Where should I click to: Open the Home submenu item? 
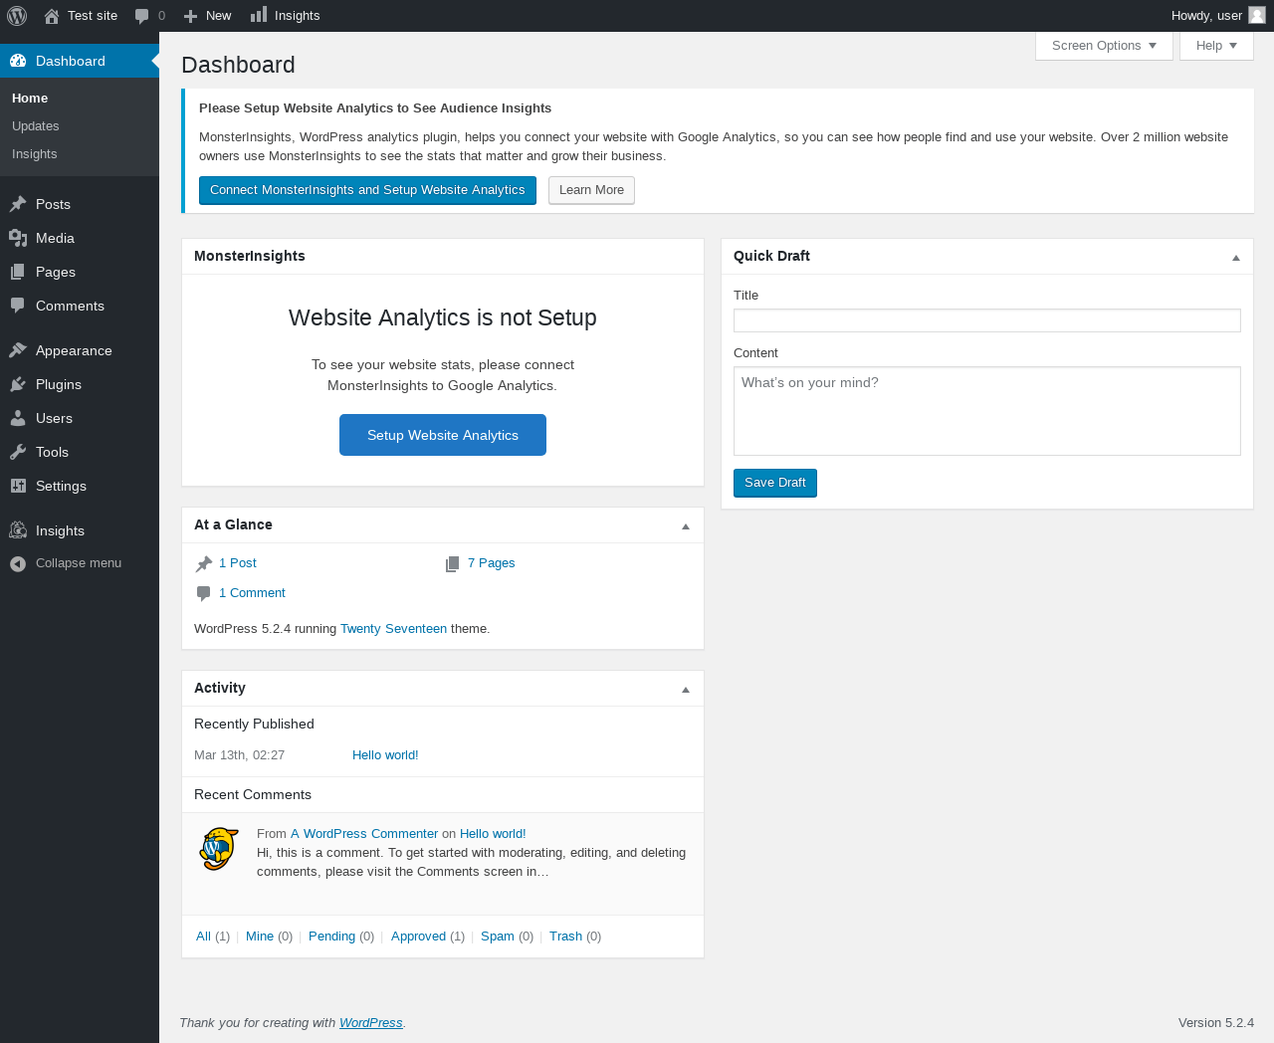[x=30, y=99]
